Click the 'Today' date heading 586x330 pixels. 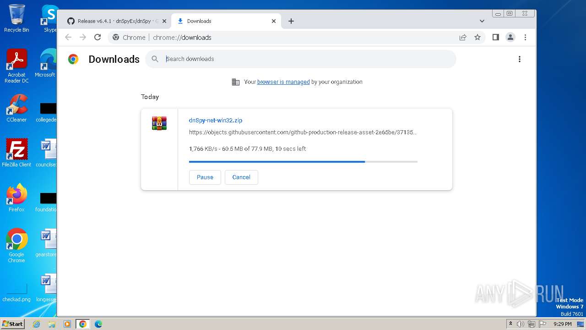coord(150,97)
